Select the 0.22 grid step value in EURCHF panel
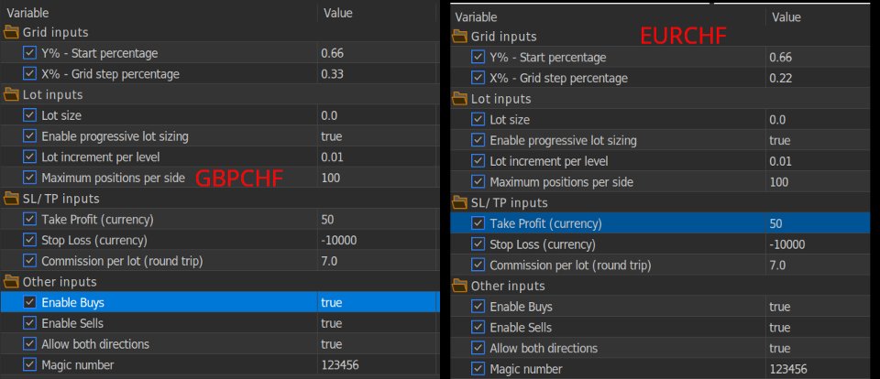880x379 pixels. (x=781, y=78)
